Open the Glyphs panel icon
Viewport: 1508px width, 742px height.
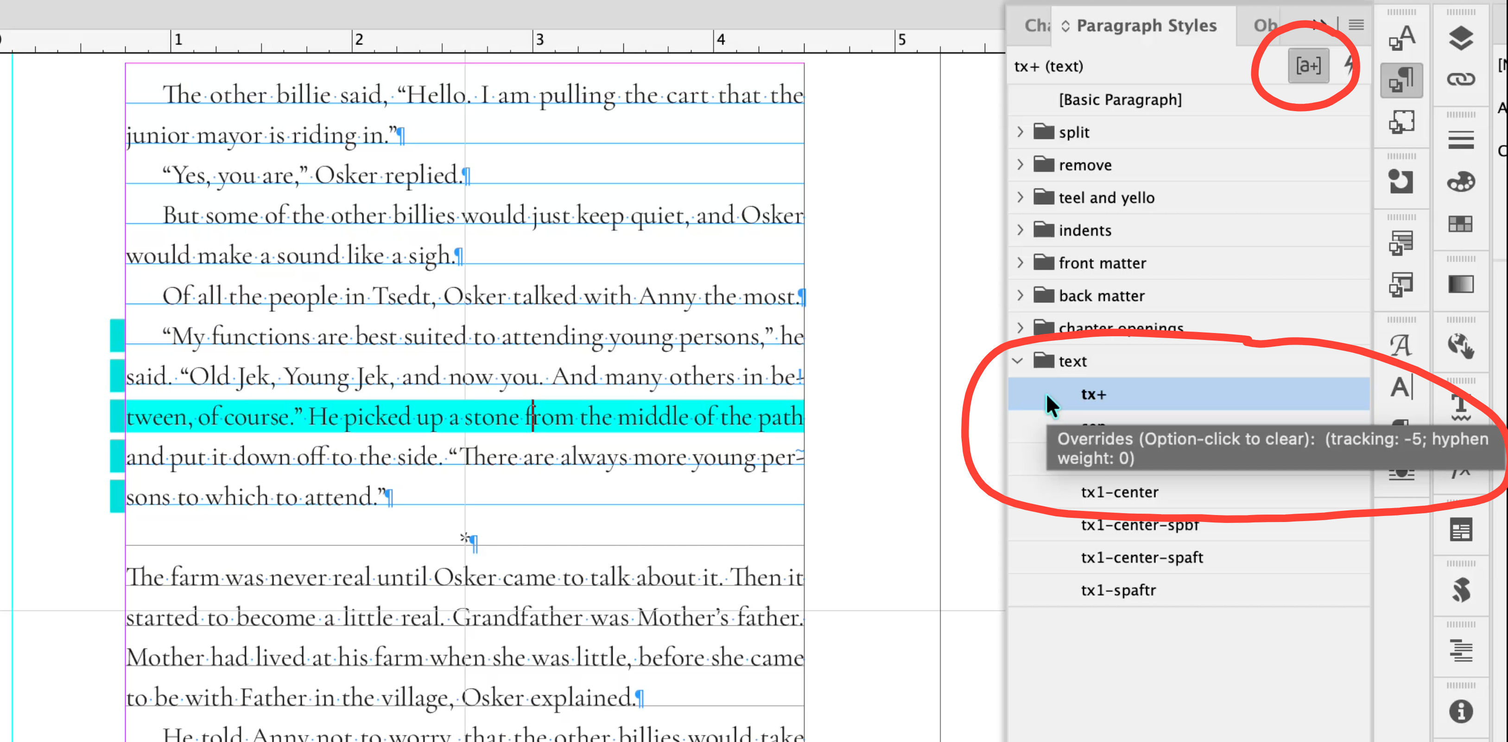click(1401, 345)
